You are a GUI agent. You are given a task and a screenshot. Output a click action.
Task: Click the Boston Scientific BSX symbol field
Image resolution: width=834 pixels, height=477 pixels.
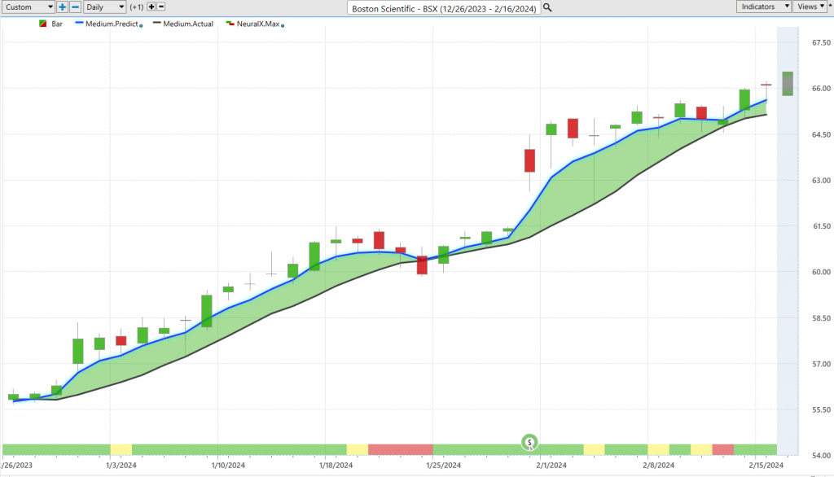[444, 8]
